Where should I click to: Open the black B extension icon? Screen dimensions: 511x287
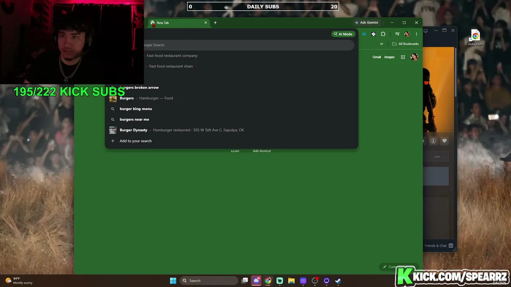pyautogui.click(x=374, y=34)
